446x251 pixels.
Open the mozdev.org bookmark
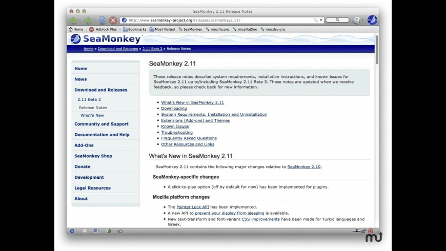(x=273, y=29)
